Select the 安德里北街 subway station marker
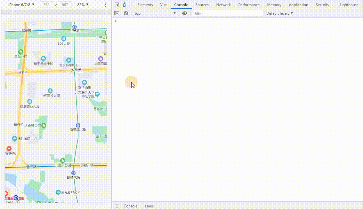 [x=78, y=125]
